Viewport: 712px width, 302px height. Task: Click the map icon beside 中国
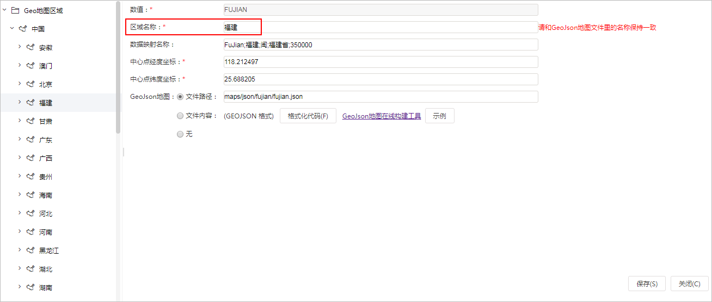(x=23, y=29)
